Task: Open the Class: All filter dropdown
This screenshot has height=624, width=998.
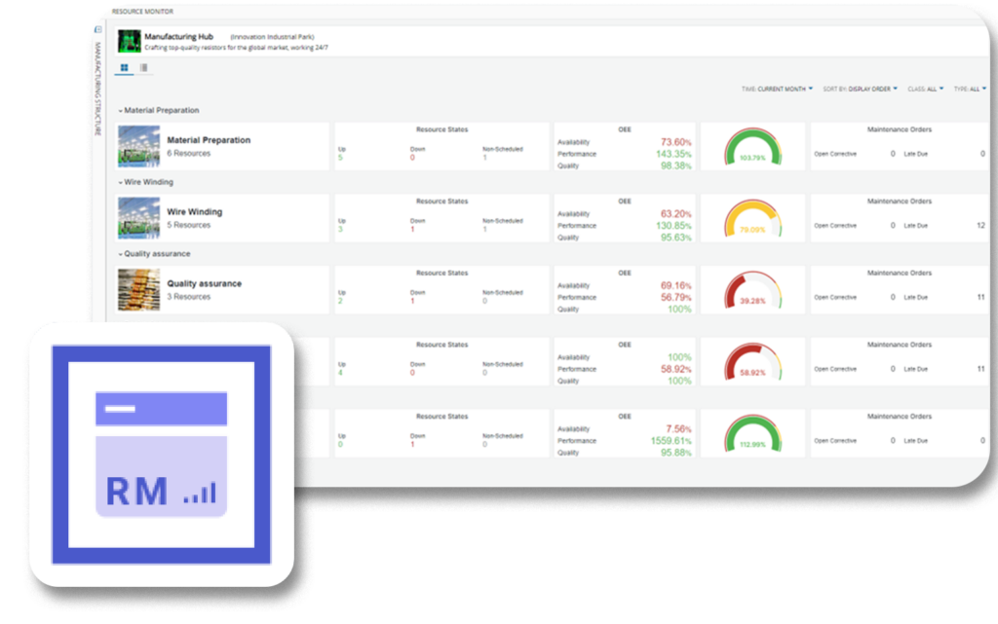Action: (925, 89)
